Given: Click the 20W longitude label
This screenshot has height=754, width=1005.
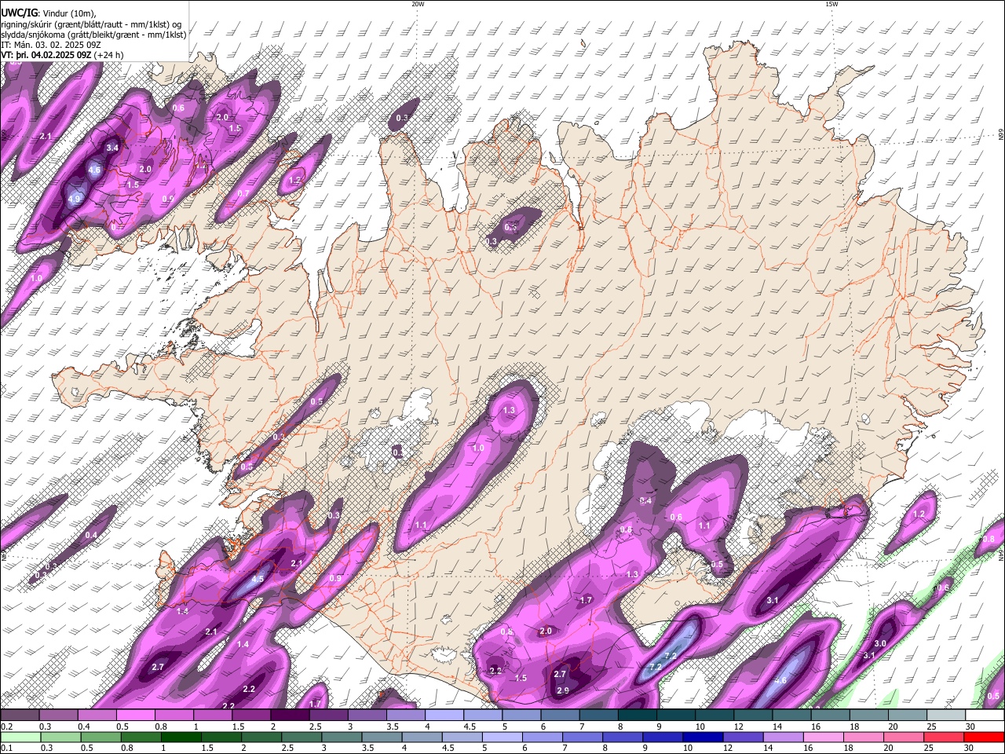Looking at the screenshot, I should coord(418,4).
